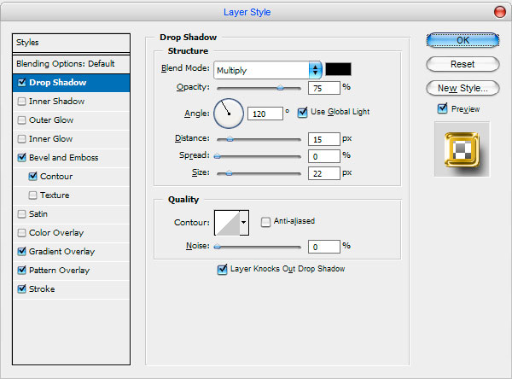Enable the Anti-aliased checkbox
This screenshot has height=379, width=512.
(x=265, y=222)
